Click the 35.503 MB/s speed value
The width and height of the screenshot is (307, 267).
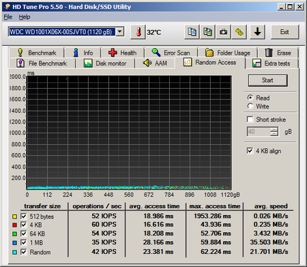(x=269, y=242)
